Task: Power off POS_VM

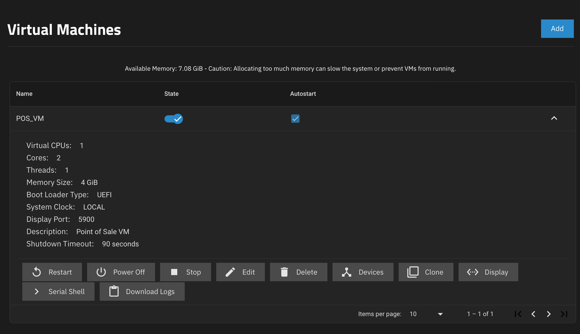Action: pyautogui.click(x=121, y=272)
